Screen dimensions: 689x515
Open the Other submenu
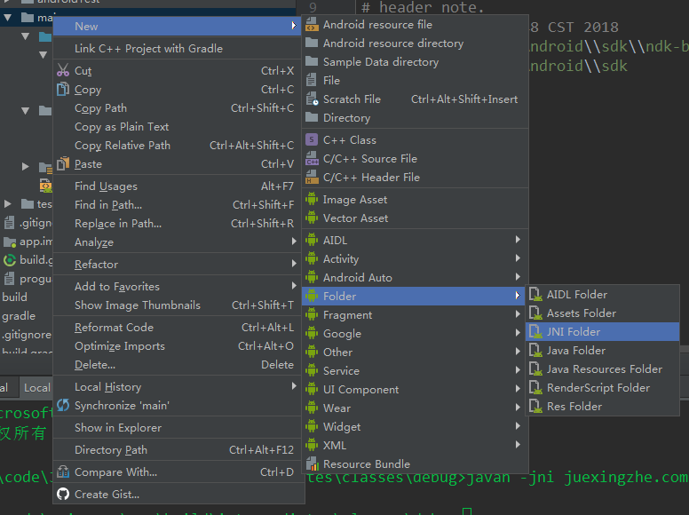[x=415, y=352]
